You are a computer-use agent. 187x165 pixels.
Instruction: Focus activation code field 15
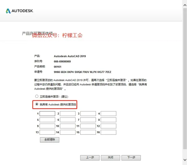click(88, 132)
